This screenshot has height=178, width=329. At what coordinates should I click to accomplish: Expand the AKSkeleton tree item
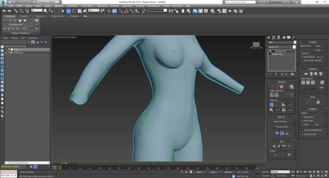[6, 53]
